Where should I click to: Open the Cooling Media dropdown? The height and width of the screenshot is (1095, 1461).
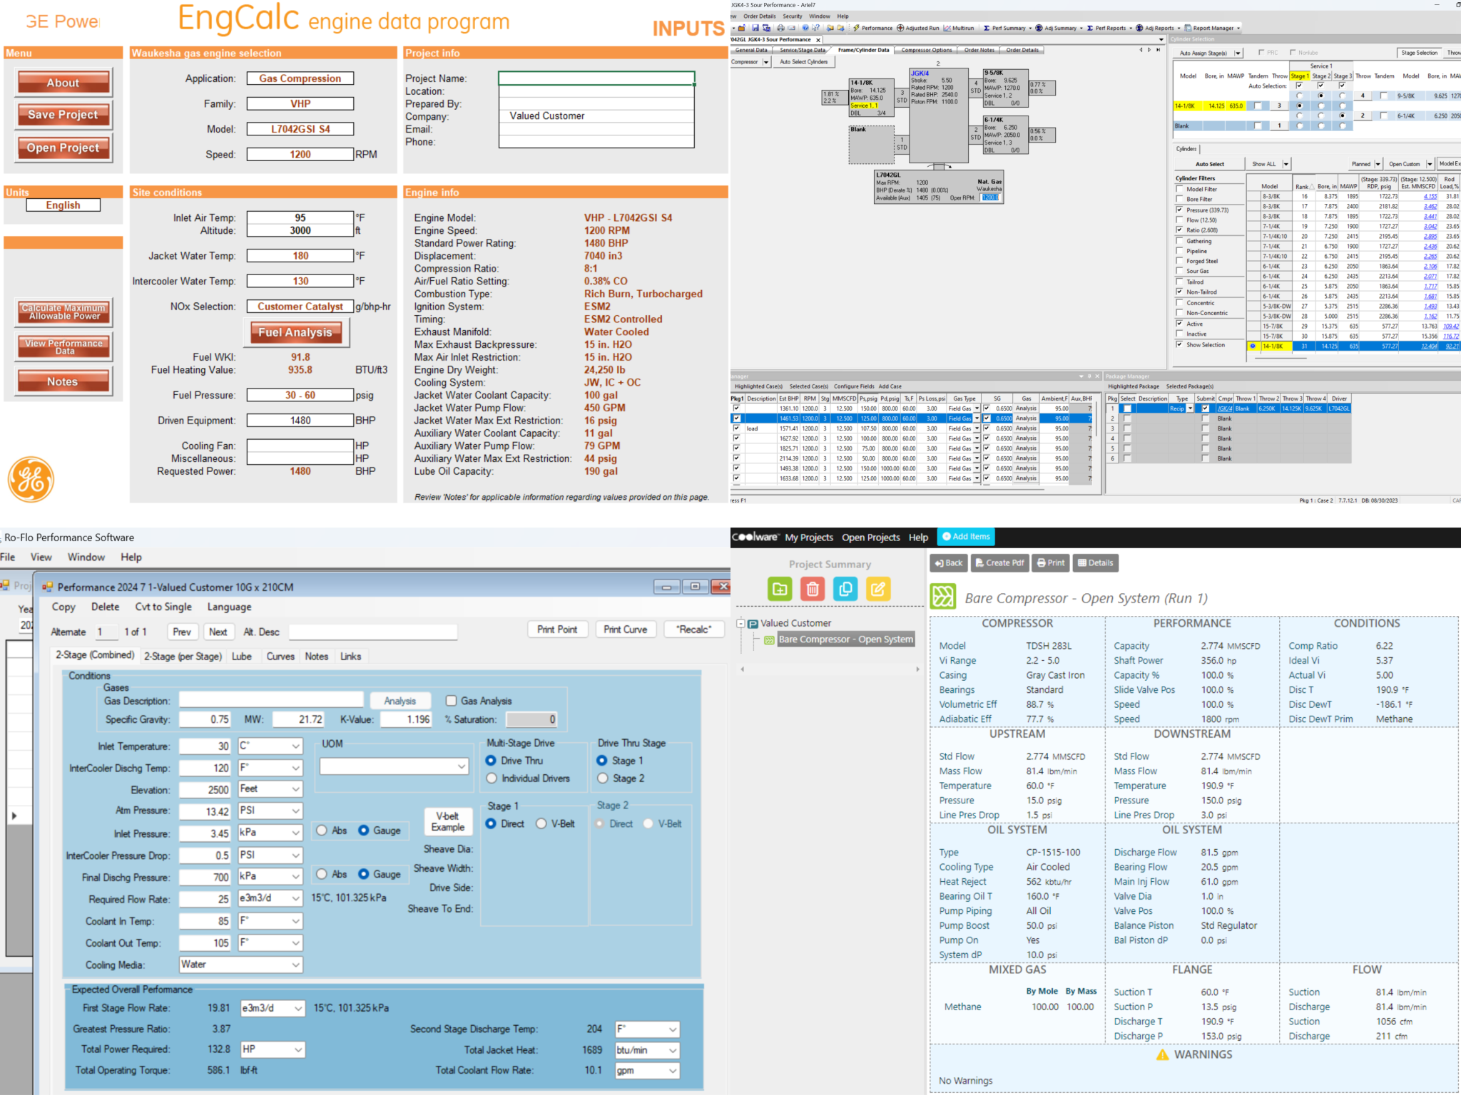[x=295, y=965]
